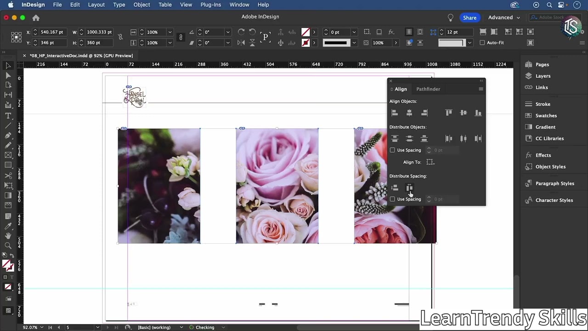588x331 pixels.
Task: Select the Selection tool arrow
Action: [8, 65]
